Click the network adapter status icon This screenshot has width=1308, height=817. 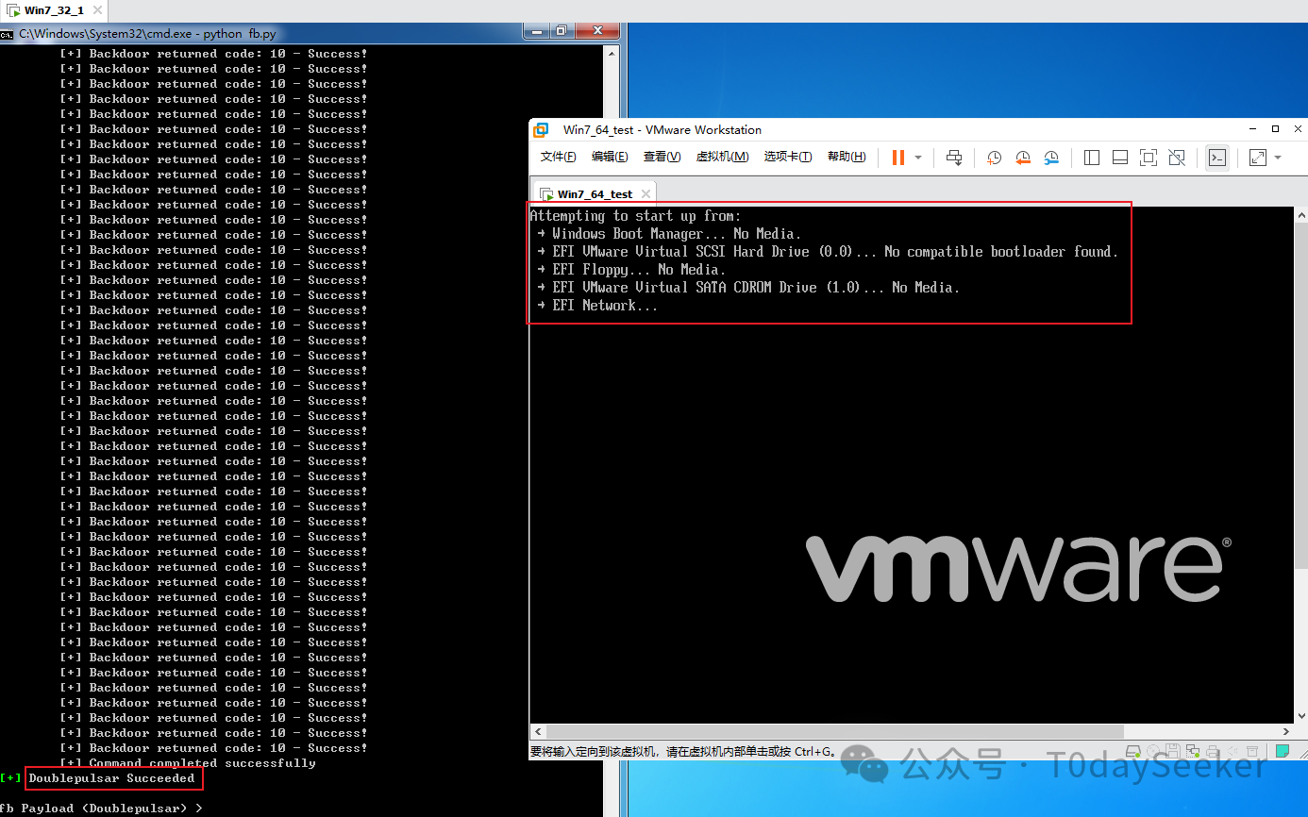[1192, 752]
